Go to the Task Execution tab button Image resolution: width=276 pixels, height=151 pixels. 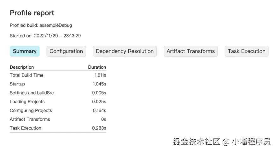pyautogui.click(x=246, y=51)
